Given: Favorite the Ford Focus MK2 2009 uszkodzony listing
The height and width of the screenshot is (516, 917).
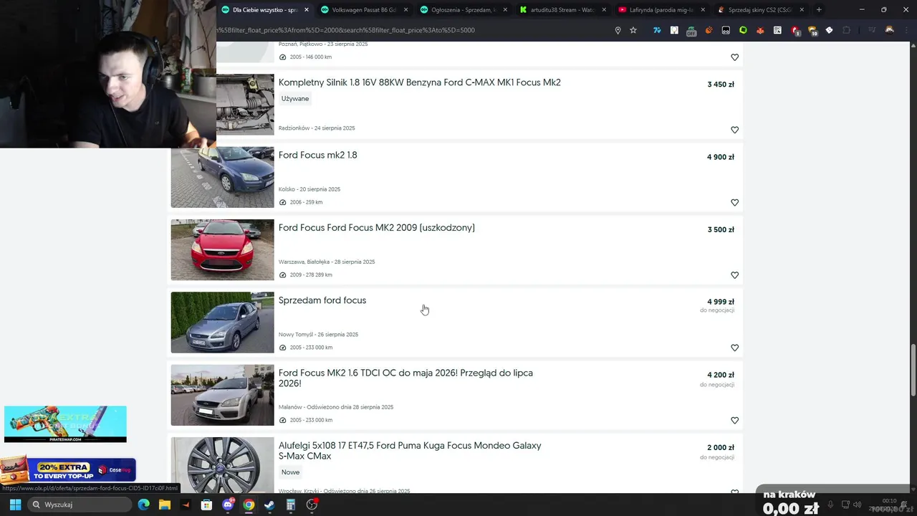Looking at the screenshot, I should click(734, 275).
